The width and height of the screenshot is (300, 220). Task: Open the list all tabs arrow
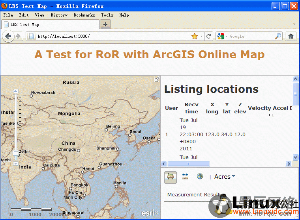click(294, 24)
